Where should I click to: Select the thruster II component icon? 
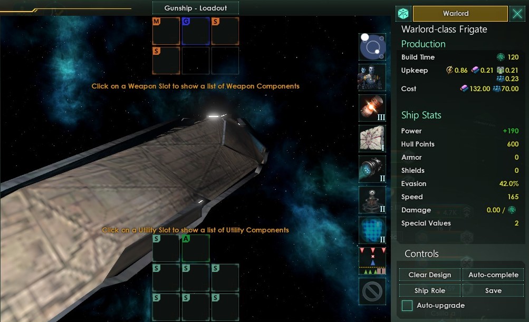click(372, 169)
